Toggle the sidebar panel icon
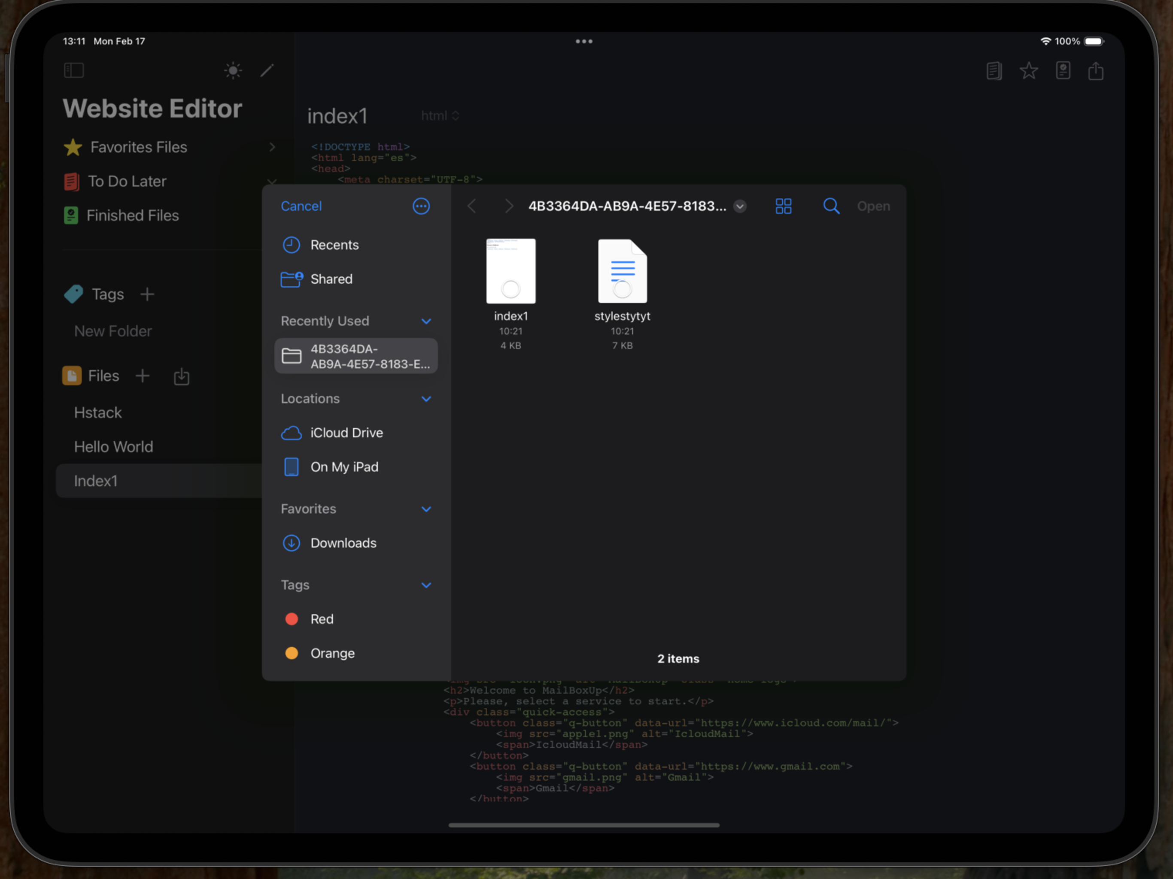Viewport: 1173px width, 879px height. 74,70
